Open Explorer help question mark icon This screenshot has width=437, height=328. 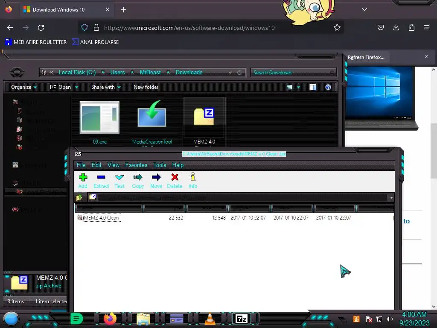(328, 87)
